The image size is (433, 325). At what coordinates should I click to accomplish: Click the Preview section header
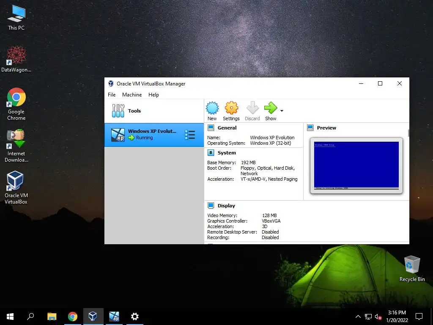326,128
